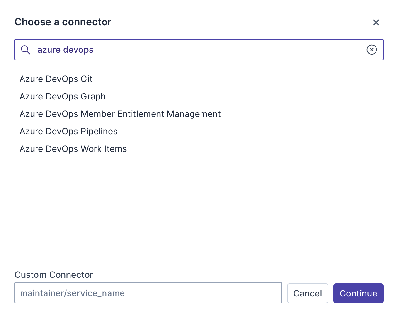The width and height of the screenshot is (398, 318).
Task: Click the magnifying glass search icon
Action: [x=26, y=50]
